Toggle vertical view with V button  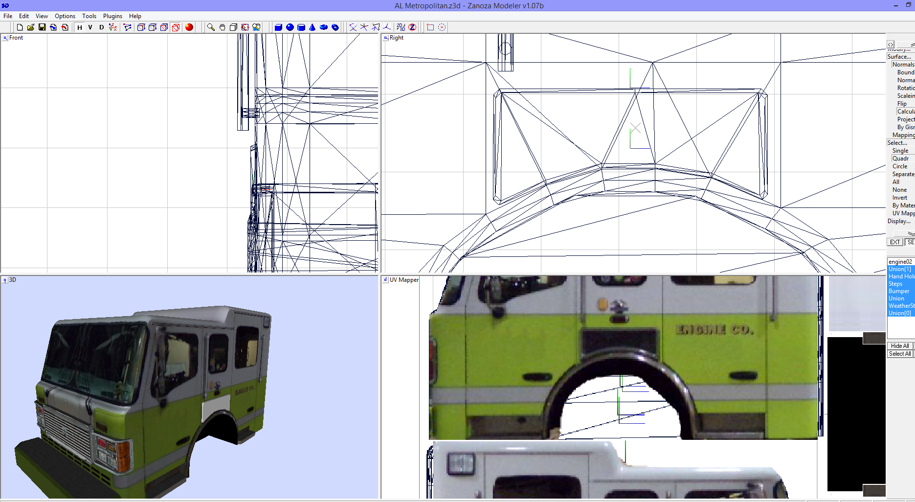(x=90, y=27)
